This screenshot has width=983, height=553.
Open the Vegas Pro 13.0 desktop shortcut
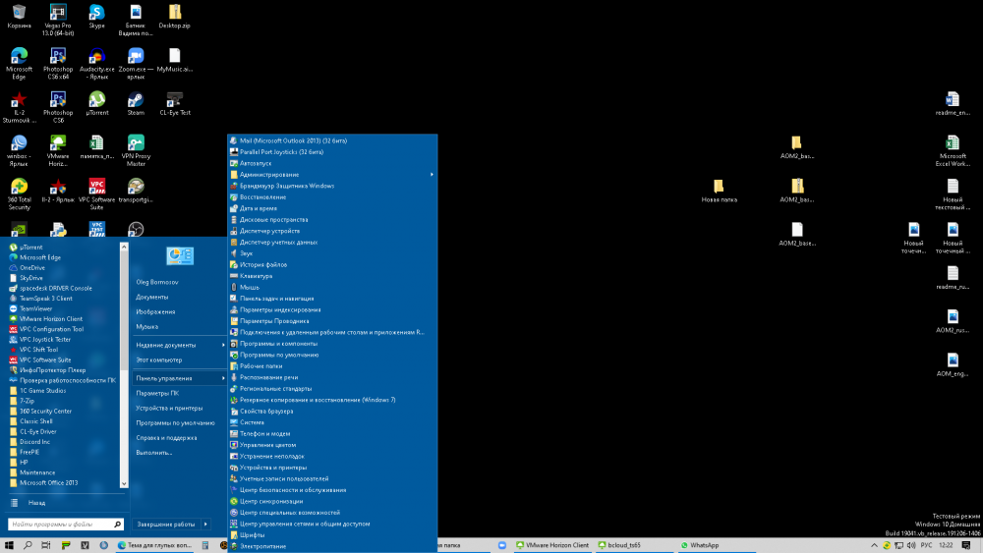(58, 20)
